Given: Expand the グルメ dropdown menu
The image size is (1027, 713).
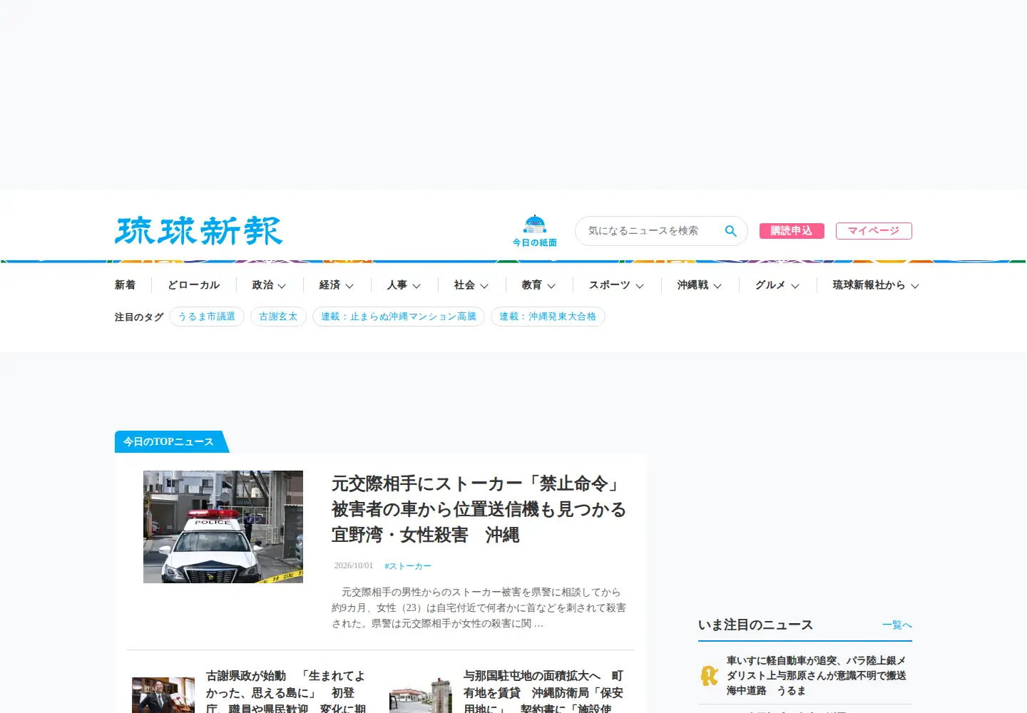Looking at the screenshot, I should click(777, 285).
